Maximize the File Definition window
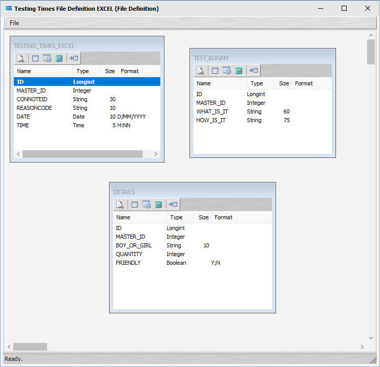Viewport: 380px width, 367px height. pos(344,9)
